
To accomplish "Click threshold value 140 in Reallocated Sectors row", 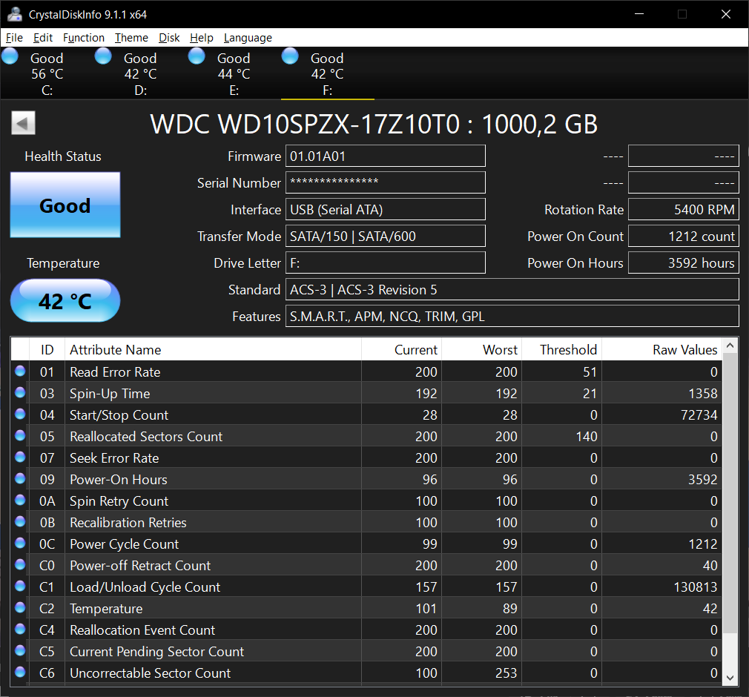I will click(587, 436).
